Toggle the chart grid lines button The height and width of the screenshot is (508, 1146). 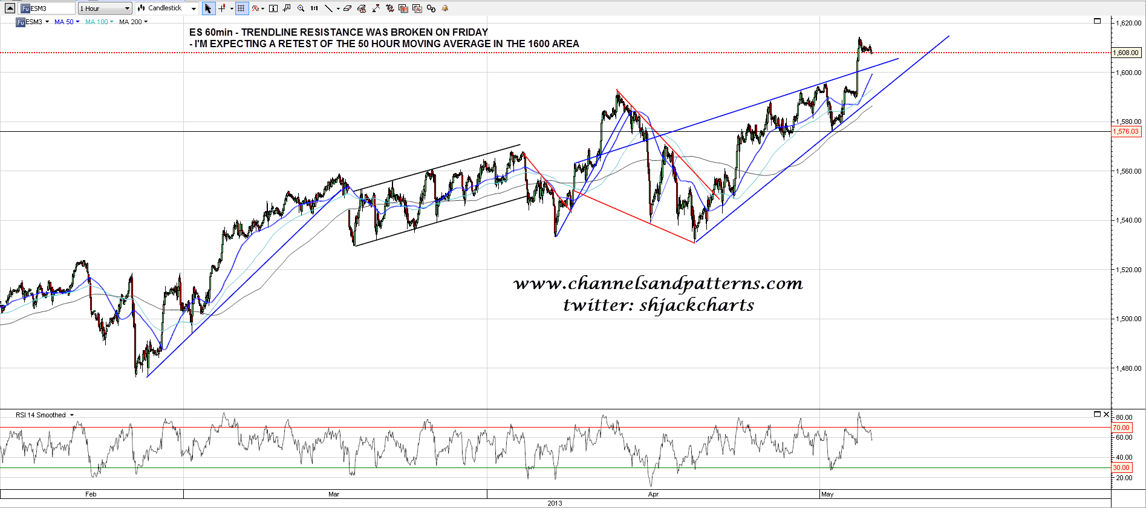tap(241, 8)
